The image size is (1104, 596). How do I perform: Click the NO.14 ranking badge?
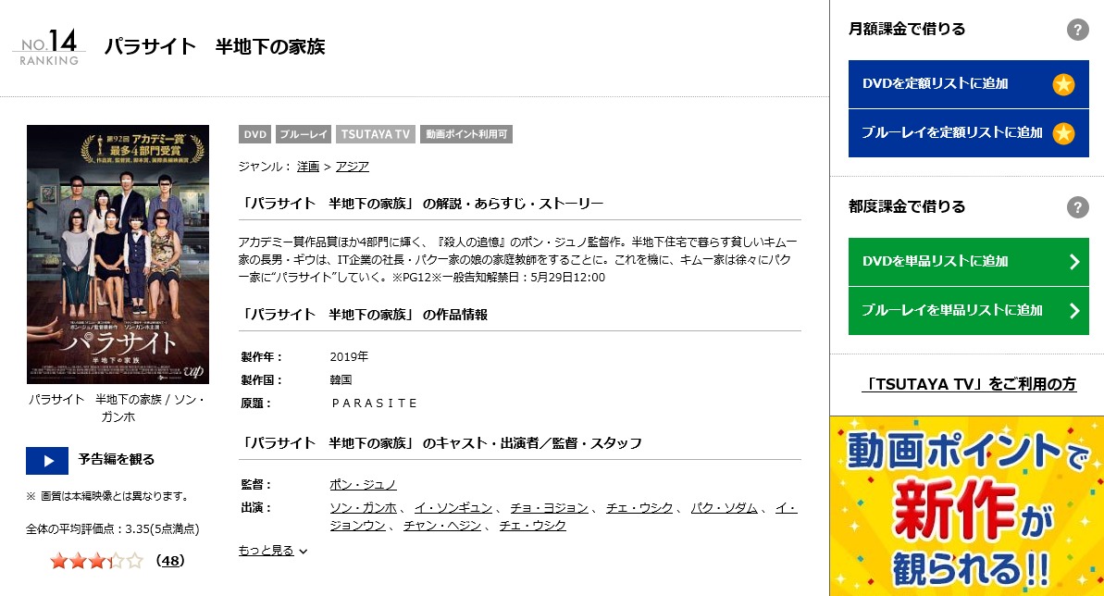[48, 46]
